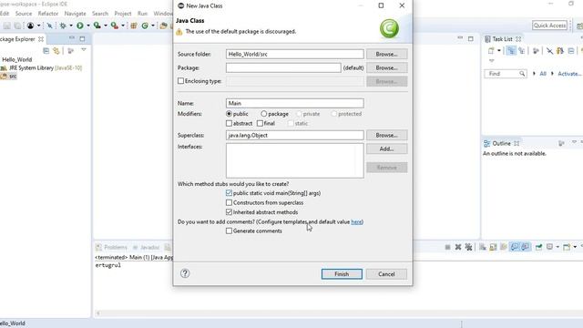The width and height of the screenshot is (583, 328).
Task: Click the Word Wrap icon in Console toolbar
Action: pos(504,247)
